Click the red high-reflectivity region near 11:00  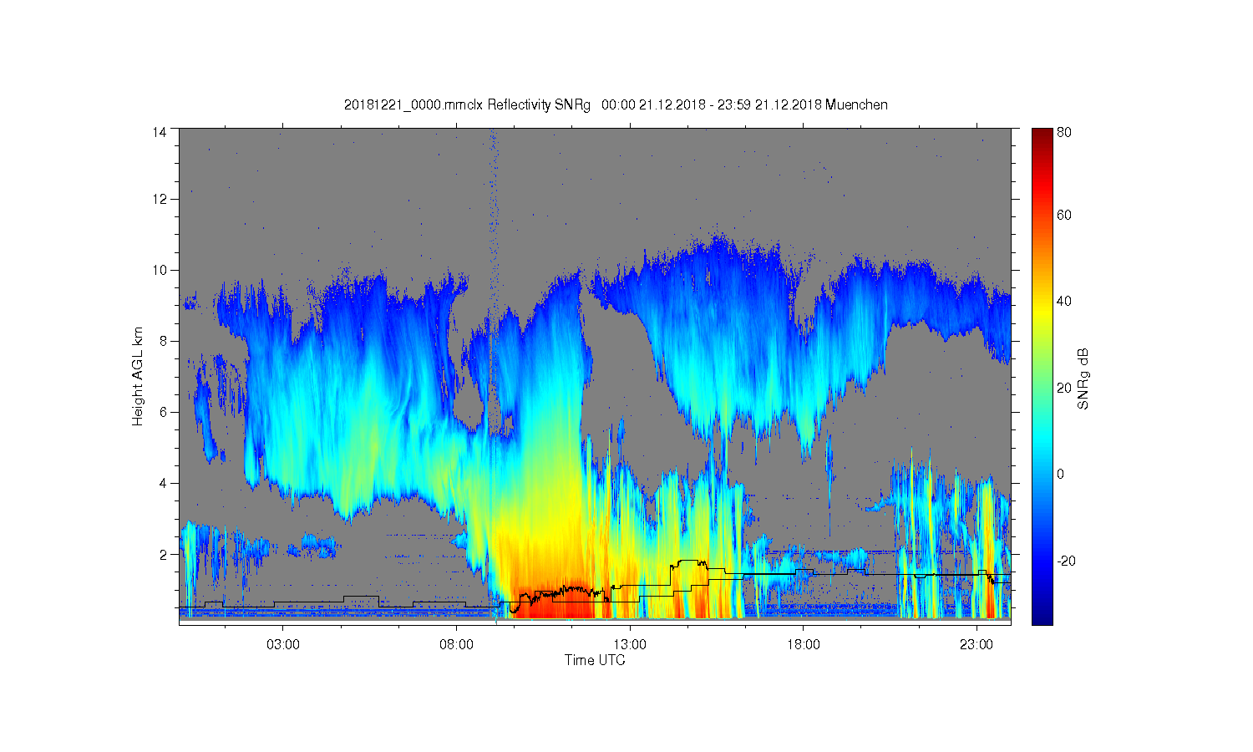pos(555,603)
